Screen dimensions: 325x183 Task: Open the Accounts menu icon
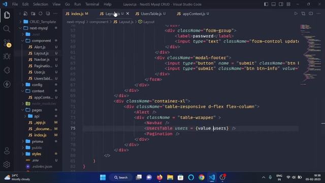pos(7,151)
